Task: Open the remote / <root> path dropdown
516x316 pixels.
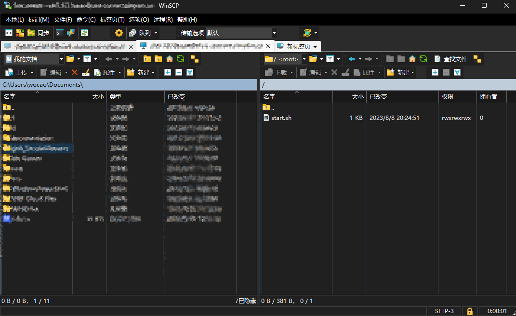Action: point(304,59)
